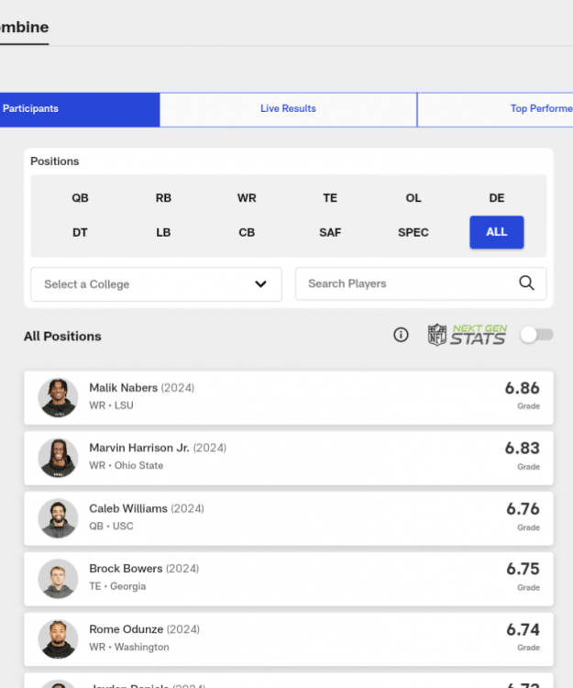The image size is (573, 688).
Task: Filter by TE position
Action: 330,198
